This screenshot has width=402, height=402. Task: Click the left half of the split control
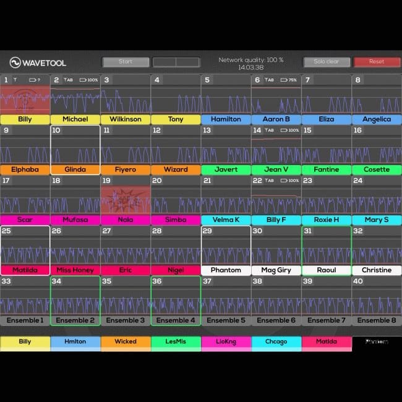(165, 62)
